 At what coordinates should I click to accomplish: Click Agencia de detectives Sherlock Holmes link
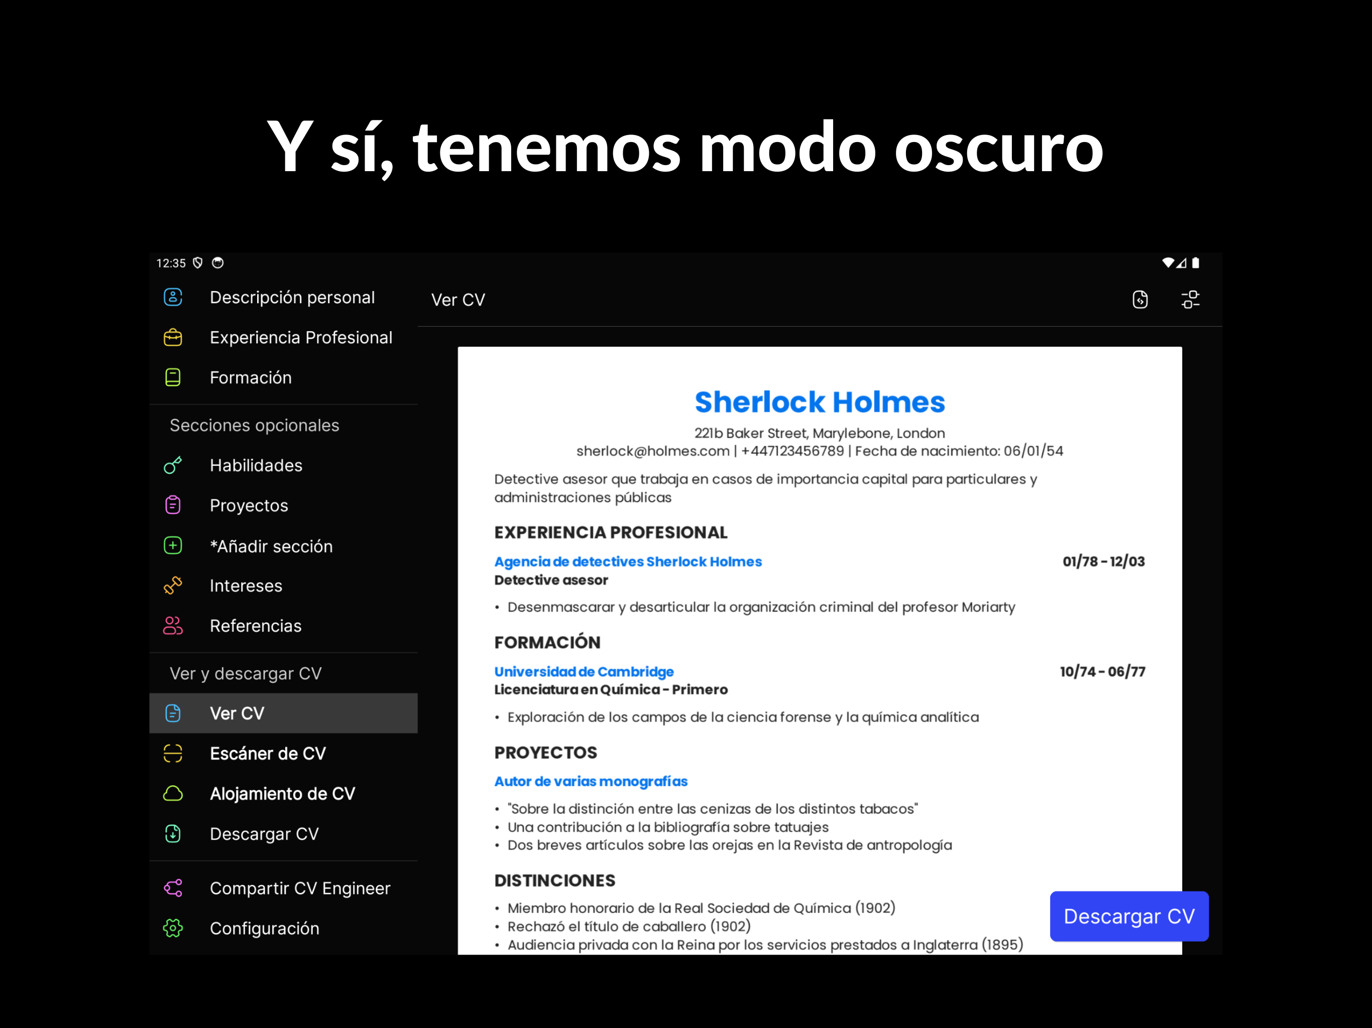[x=628, y=561]
